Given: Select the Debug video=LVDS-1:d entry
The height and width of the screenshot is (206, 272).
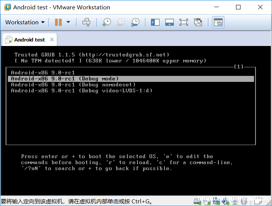Looking at the screenshot, I should coord(131,91).
